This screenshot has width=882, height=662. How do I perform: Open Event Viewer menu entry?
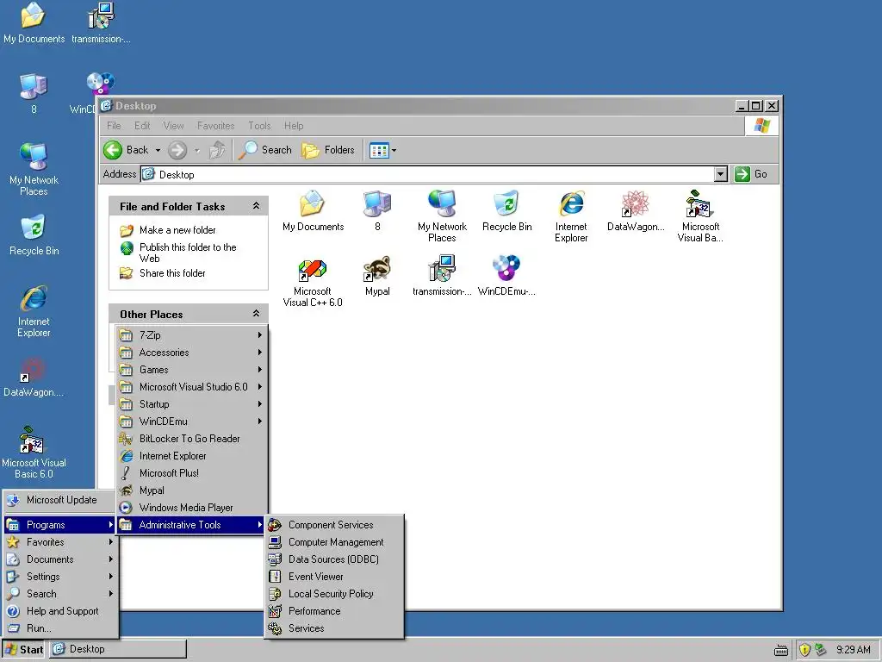click(334, 577)
